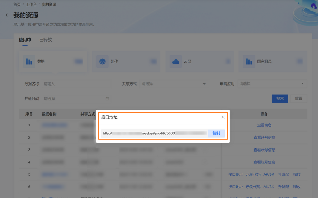This screenshot has width=318, height=198.
Task: Go to 工作台 in the breadcrumb
Action: pos(31,4)
